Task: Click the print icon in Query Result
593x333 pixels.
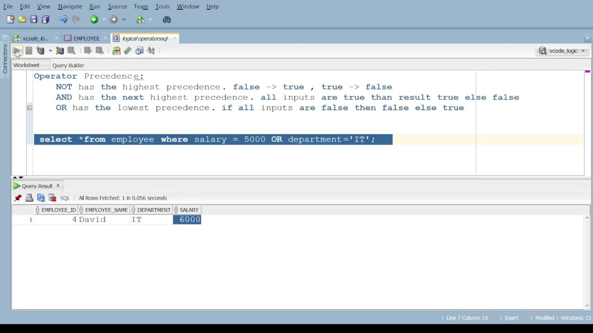Action: pos(29,198)
